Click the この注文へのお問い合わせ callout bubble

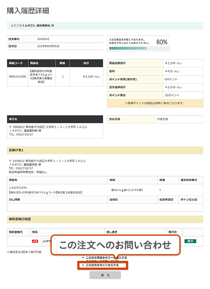[x=115, y=245]
